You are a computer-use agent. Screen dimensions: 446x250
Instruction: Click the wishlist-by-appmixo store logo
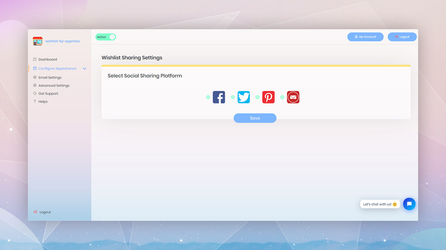pos(37,41)
